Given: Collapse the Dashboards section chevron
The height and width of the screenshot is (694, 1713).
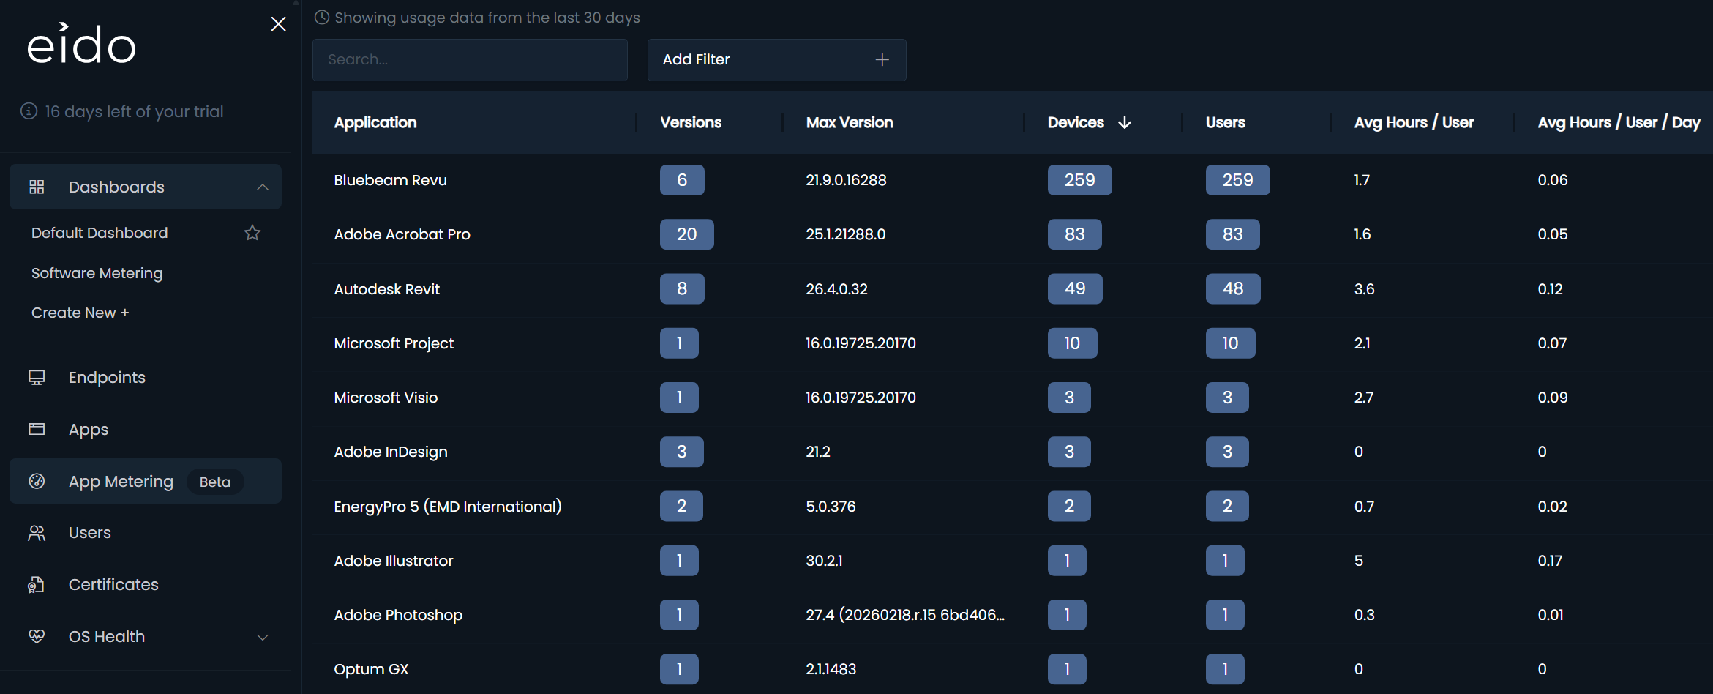Looking at the screenshot, I should click(x=263, y=187).
